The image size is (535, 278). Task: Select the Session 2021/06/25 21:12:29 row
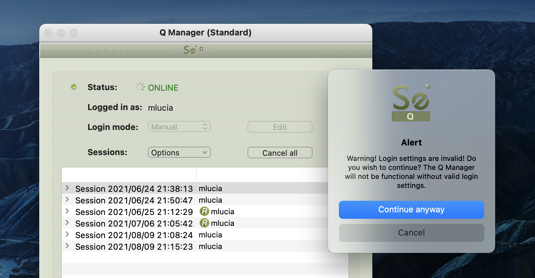tap(134, 212)
